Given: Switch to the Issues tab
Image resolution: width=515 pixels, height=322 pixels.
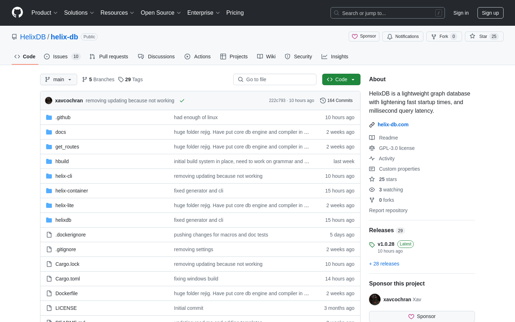Looking at the screenshot, I should click(x=62, y=57).
